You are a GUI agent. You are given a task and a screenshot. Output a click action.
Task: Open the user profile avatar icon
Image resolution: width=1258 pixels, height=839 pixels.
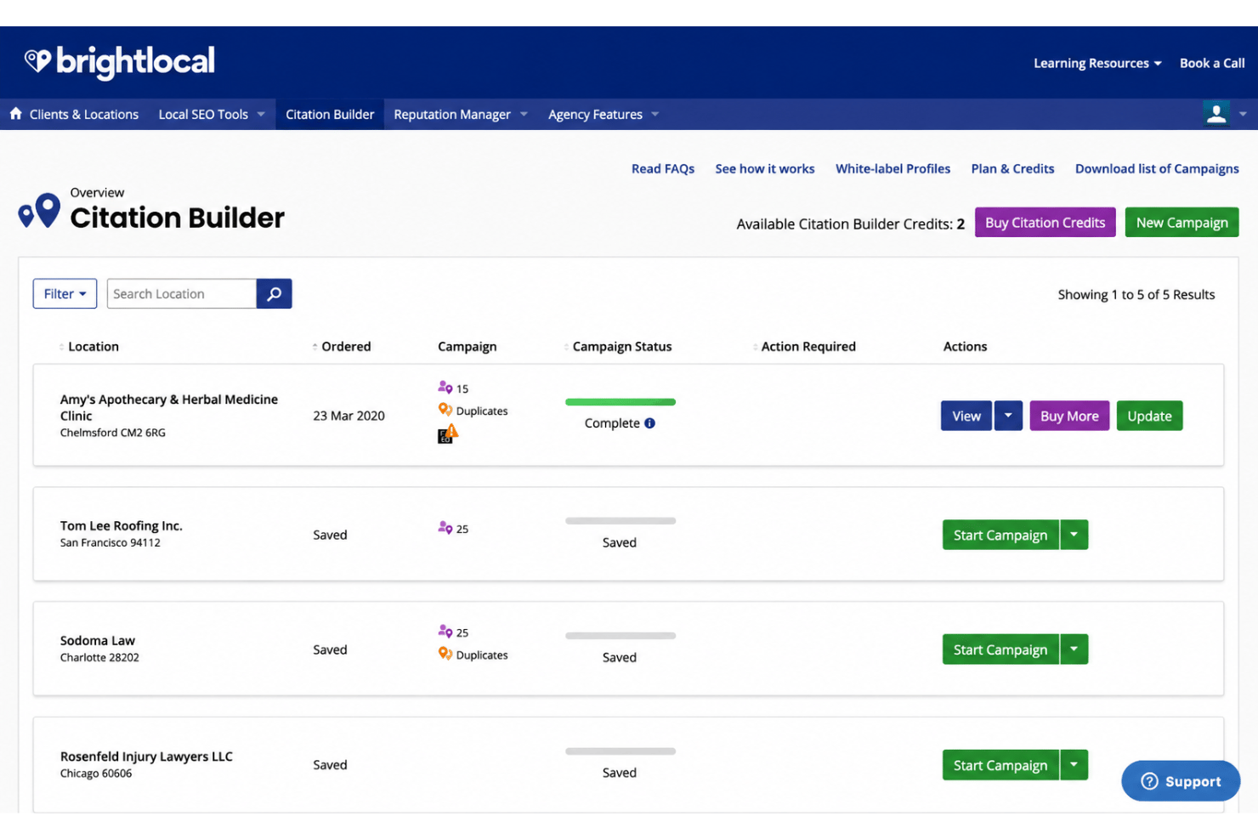pos(1216,113)
